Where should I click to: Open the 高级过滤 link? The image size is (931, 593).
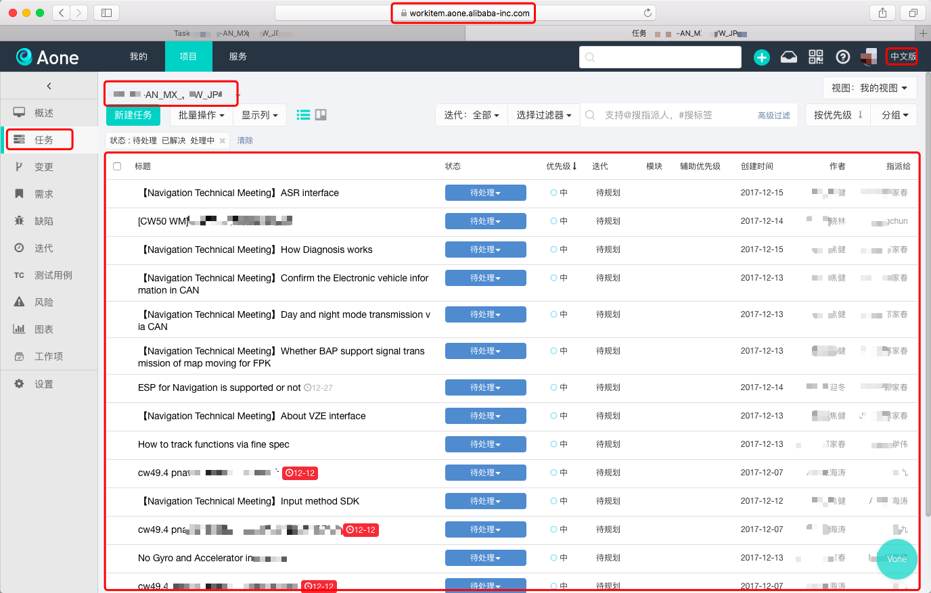[x=774, y=116]
